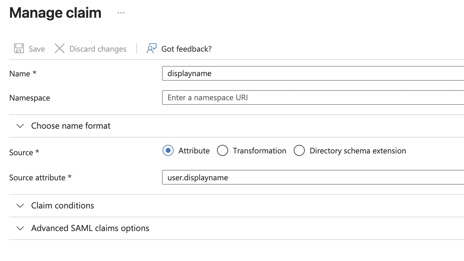This screenshot has height=261, width=464.
Task: Select the Attribute source radio button
Action: coord(168,151)
